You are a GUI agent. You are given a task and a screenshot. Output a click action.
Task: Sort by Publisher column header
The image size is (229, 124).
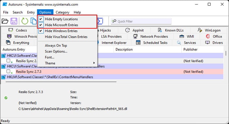coord(203,49)
